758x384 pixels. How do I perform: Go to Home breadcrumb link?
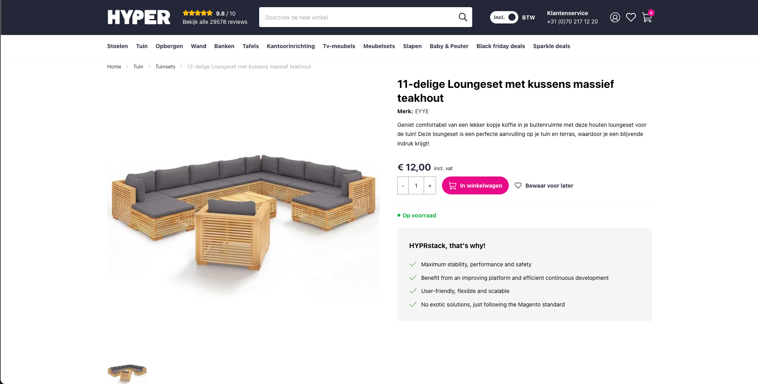(114, 67)
